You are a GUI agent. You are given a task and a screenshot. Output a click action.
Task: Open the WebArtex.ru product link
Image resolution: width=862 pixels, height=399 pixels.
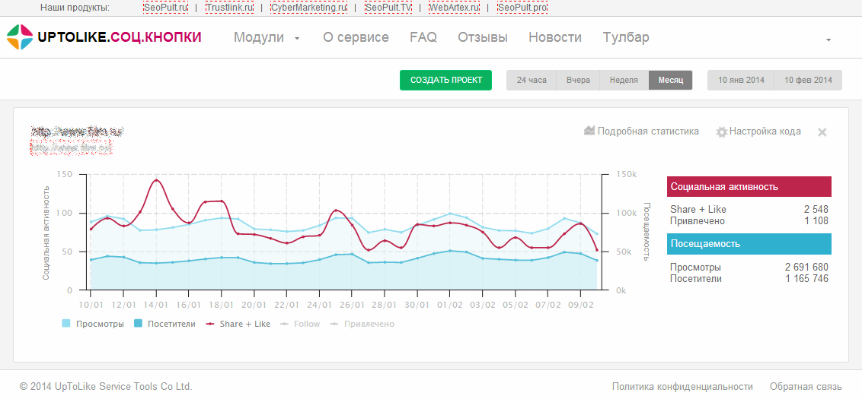[454, 8]
